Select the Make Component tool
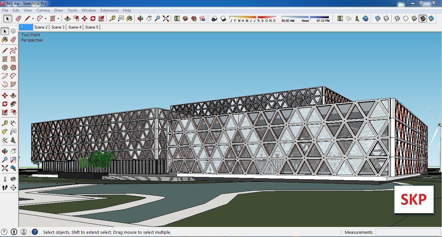The width and height of the screenshot is (442, 237). pyautogui.click(x=13, y=31)
